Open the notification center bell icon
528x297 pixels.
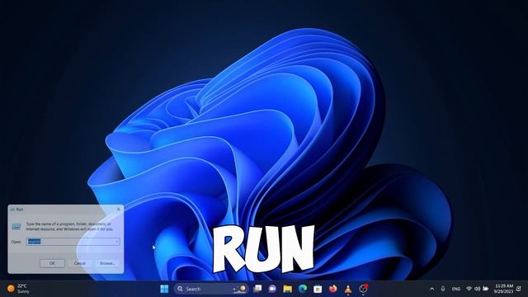(519, 289)
